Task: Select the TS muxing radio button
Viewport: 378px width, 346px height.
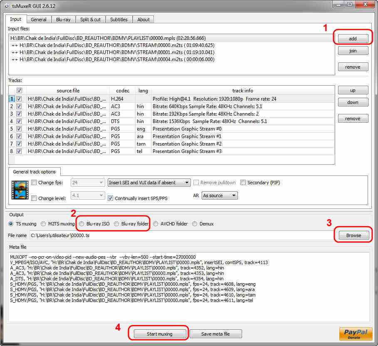Action: tap(11, 224)
